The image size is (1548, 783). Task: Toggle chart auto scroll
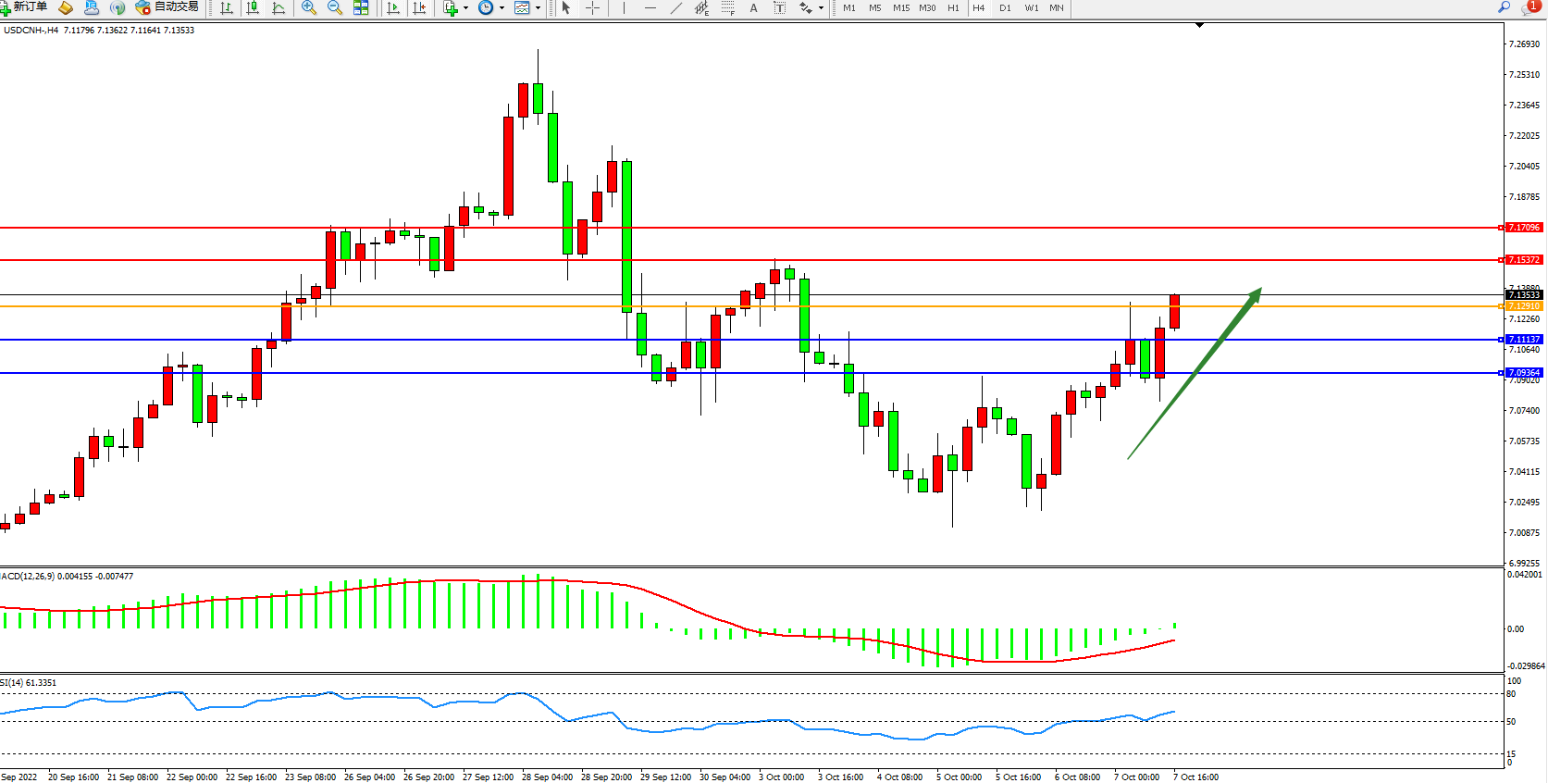tap(393, 7)
